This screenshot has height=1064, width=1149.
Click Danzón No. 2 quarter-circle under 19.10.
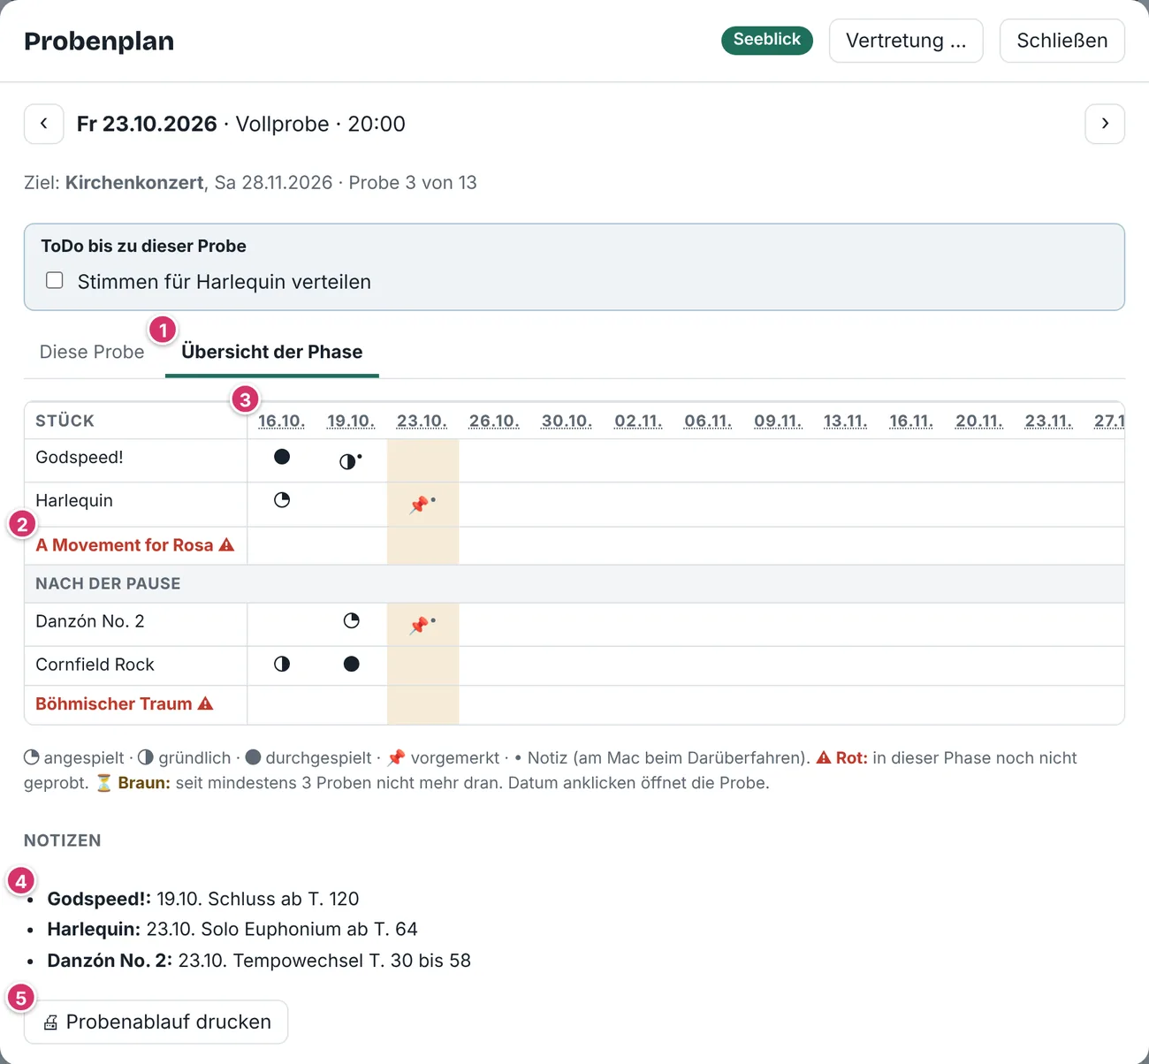point(352,620)
